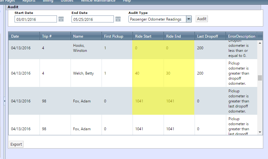Sort by the Ride Start column header

(148, 36)
